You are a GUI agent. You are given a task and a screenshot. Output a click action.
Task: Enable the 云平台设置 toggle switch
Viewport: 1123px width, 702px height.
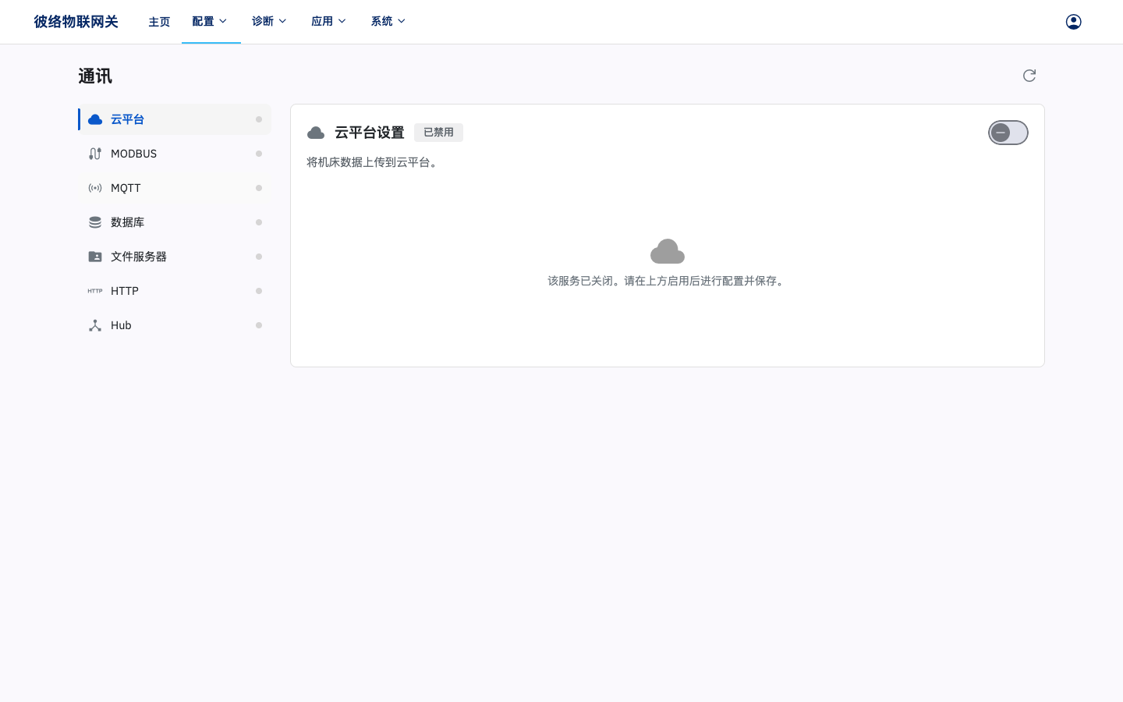[x=1008, y=133]
